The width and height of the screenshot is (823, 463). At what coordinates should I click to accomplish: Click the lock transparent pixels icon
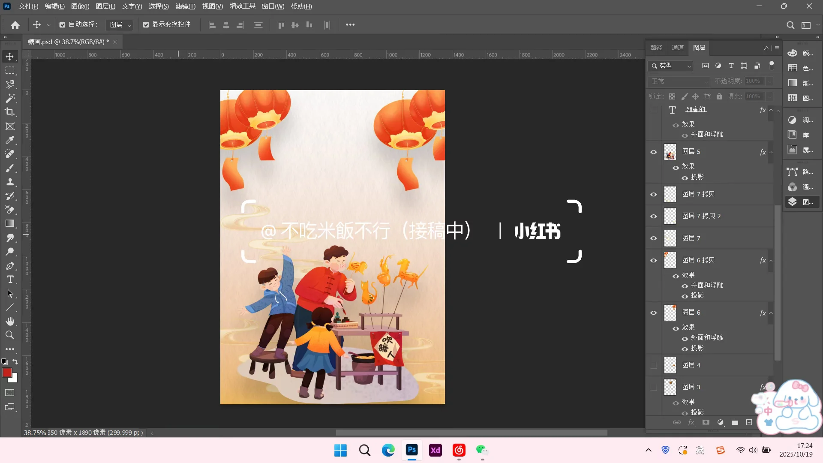(x=672, y=96)
